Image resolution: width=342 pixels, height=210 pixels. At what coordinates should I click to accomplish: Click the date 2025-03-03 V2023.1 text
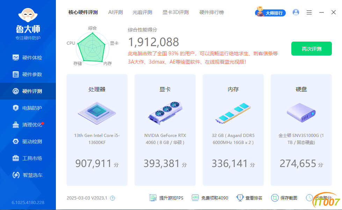pyautogui.click(x=87, y=198)
